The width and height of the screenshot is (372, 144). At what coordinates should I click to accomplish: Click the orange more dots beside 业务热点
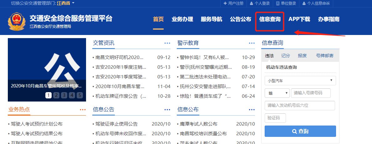(83, 110)
